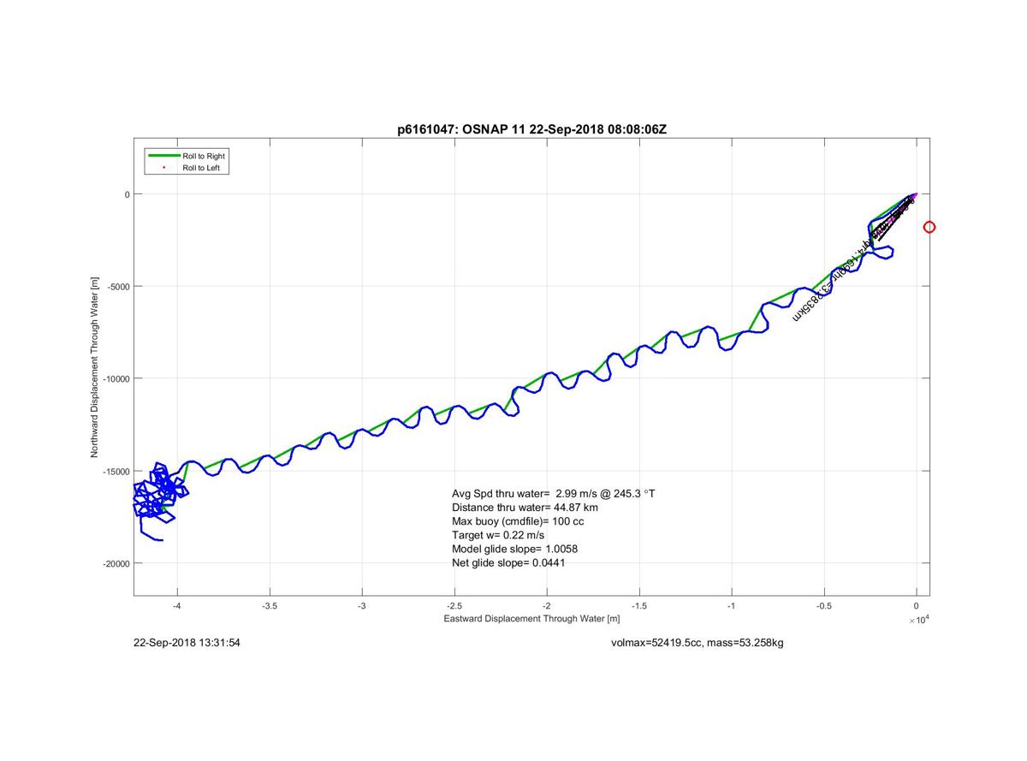Screen dimensions: 1027x761
Task: Click the plot title "p6161047: OSNAP 11 22-Sep-2018 08:08:06Z"
Action: pyautogui.click(x=533, y=128)
